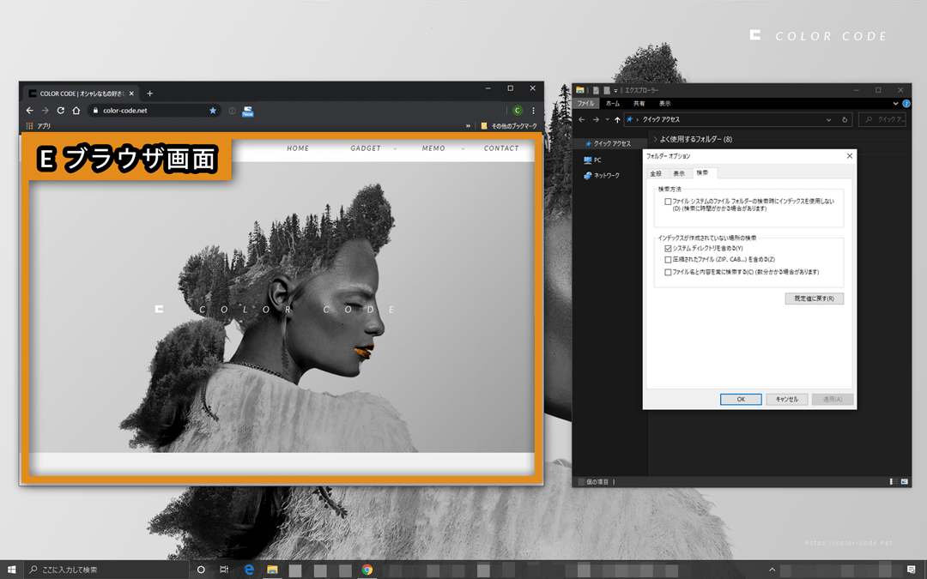Open the 共有 ribbon tab in Explorer
The image size is (927, 579).
click(x=639, y=104)
